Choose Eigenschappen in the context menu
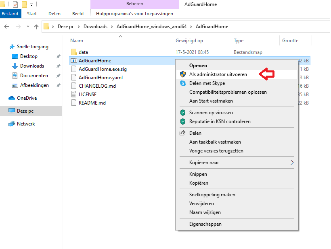Image resolution: width=331 pixels, height=249 pixels. click(237, 224)
